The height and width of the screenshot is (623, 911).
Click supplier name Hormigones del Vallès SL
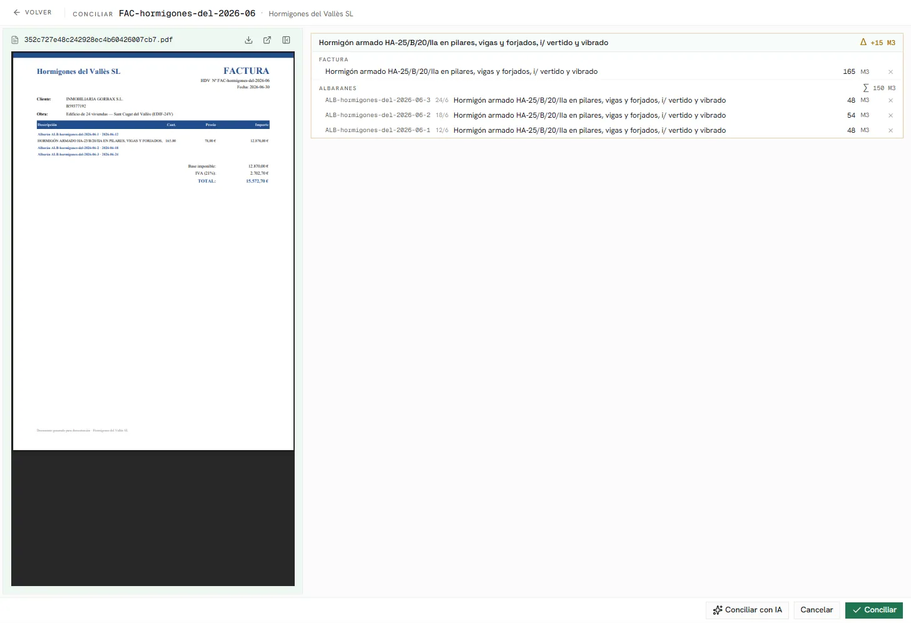click(x=311, y=14)
